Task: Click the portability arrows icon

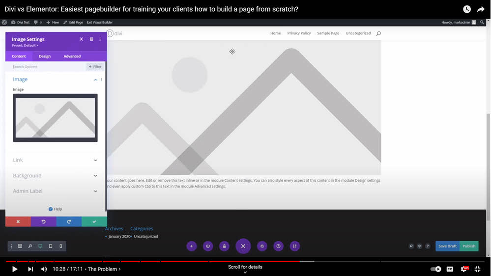Action: pyautogui.click(x=295, y=246)
